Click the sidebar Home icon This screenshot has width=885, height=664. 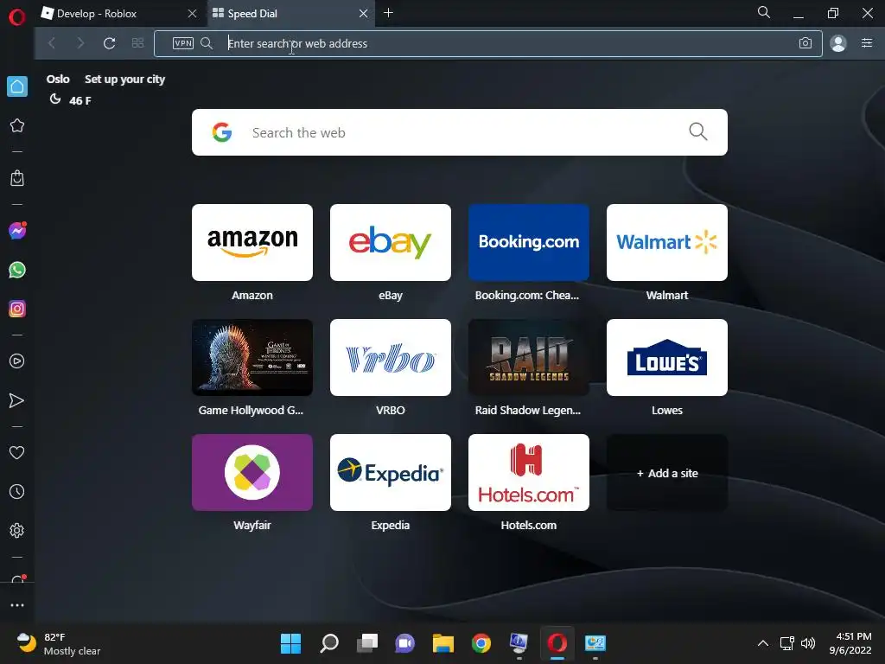point(17,86)
